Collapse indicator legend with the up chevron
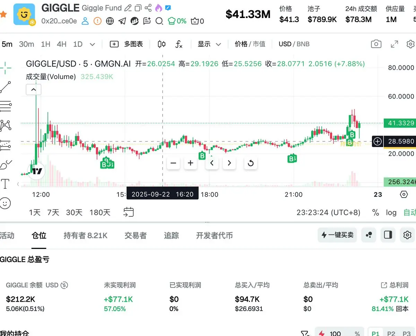This screenshot has width=416, height=336. 34,89
